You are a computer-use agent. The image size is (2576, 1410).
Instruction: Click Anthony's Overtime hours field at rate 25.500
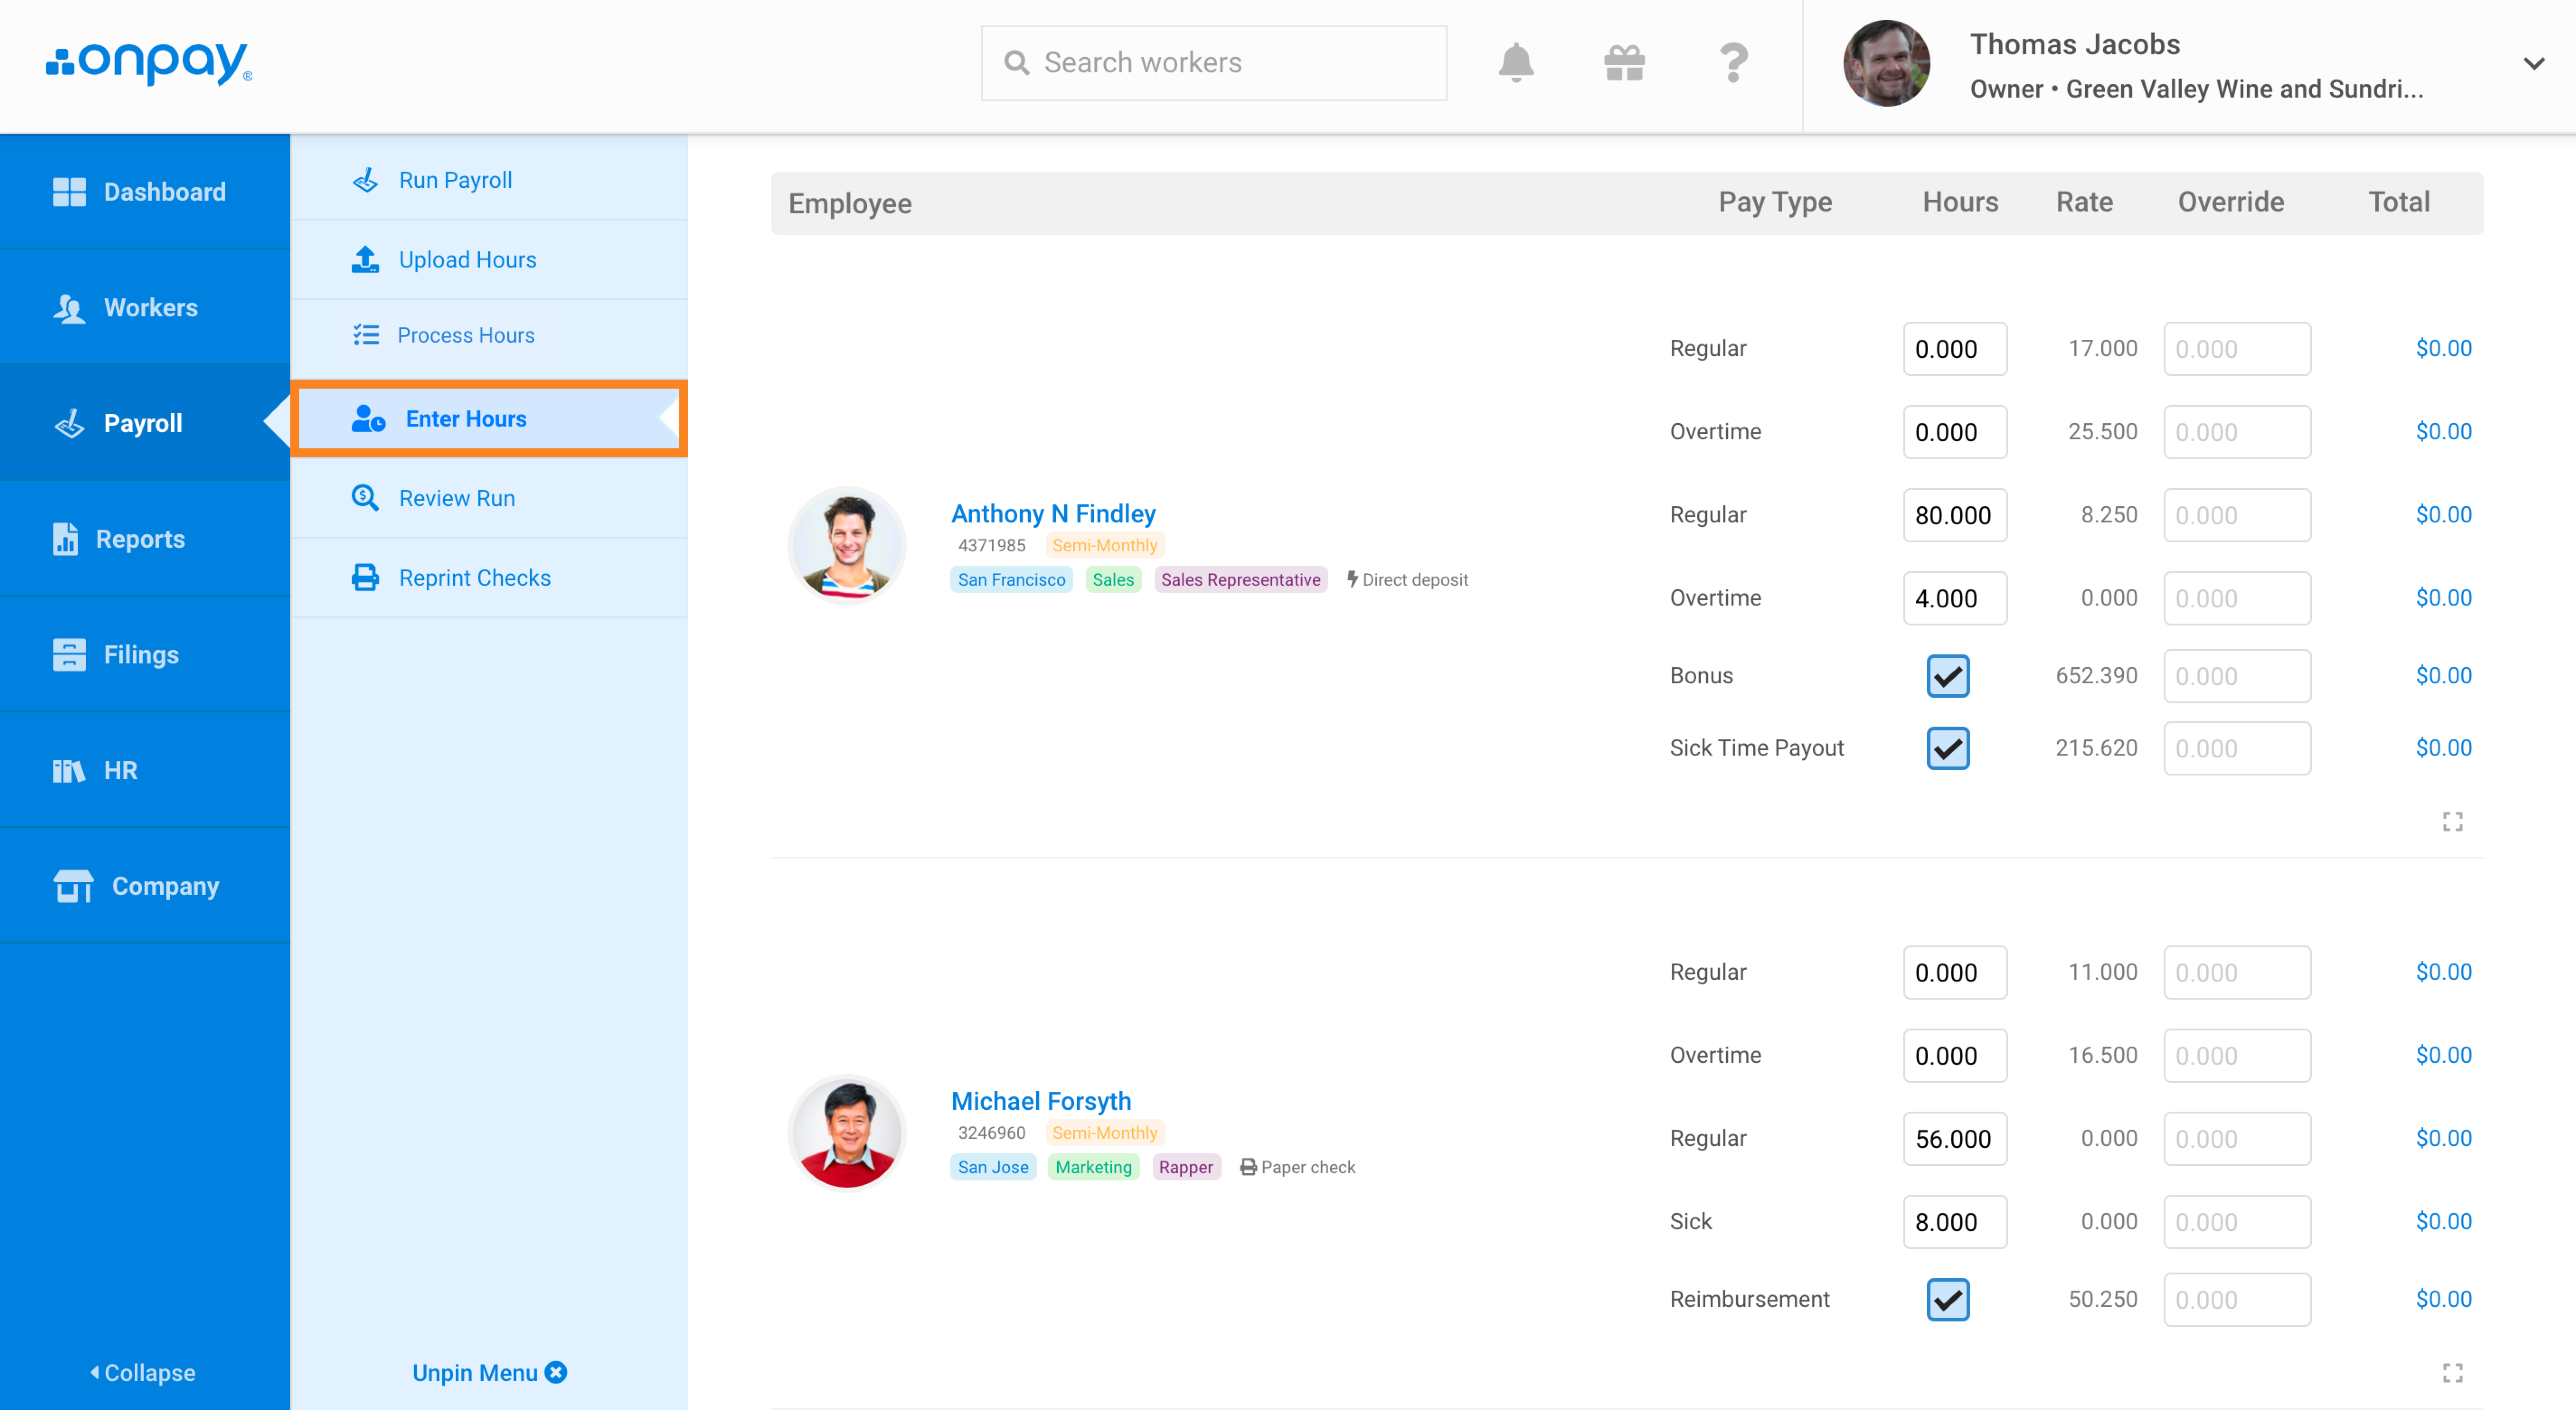coord(1954,432)
